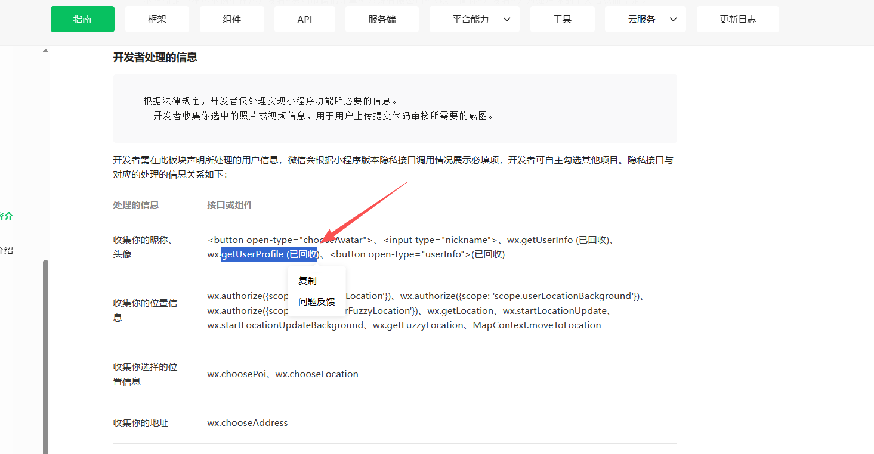Switch to the 框架 tab
This screenshot has width=874, height=454.
(x=157, y=19)
